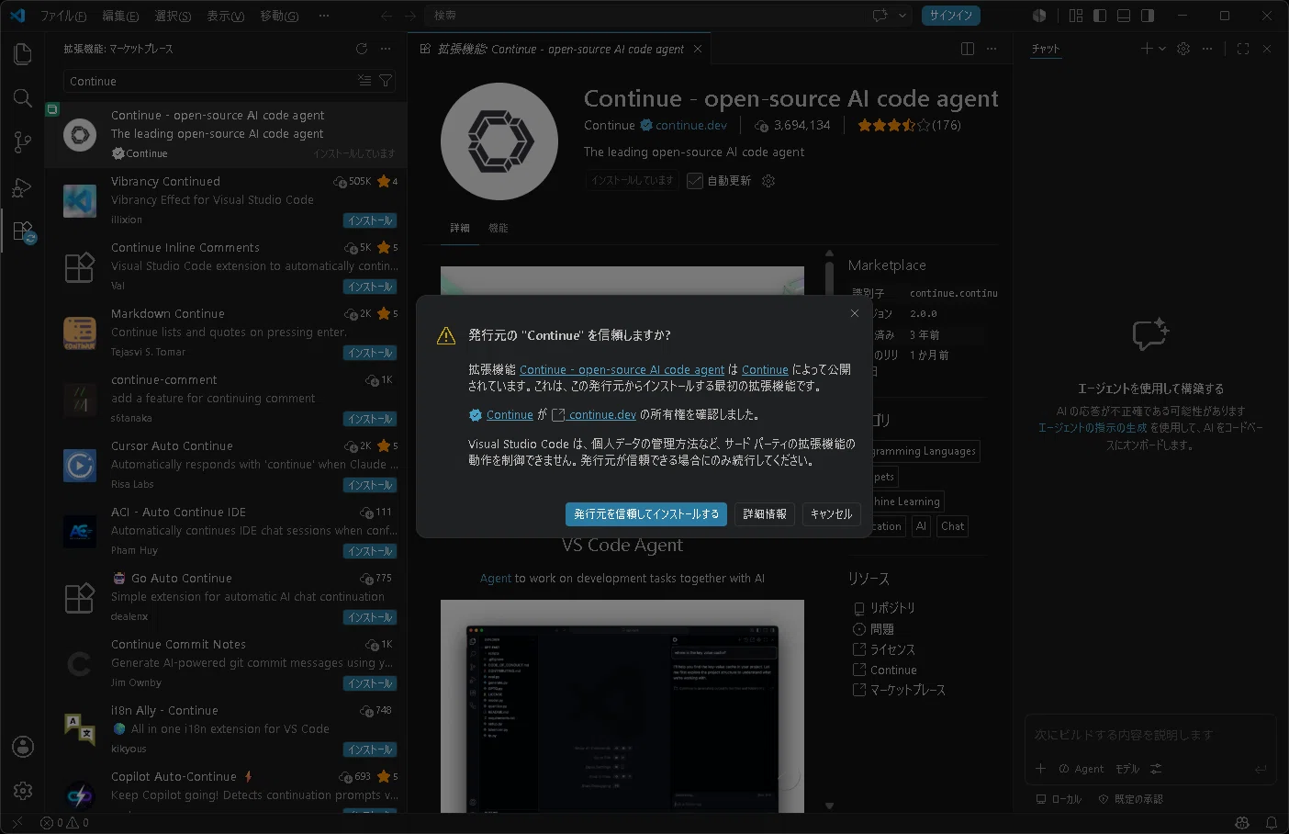
Task: Clear the extensions search results
Action: [x=364, y=81]
